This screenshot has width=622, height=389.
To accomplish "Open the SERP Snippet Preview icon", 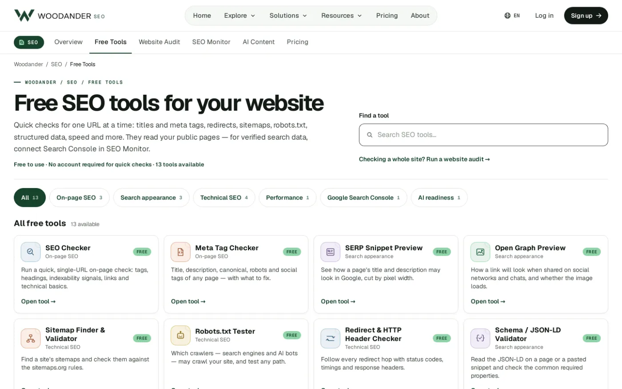I will tap(331, 252).
